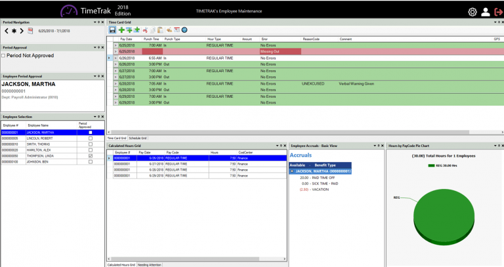Image resolution: width=504 pixels, height=267 pixels.
Task: Check Period Approved for JACKSON, MARTHA
Action: point(90,133)
